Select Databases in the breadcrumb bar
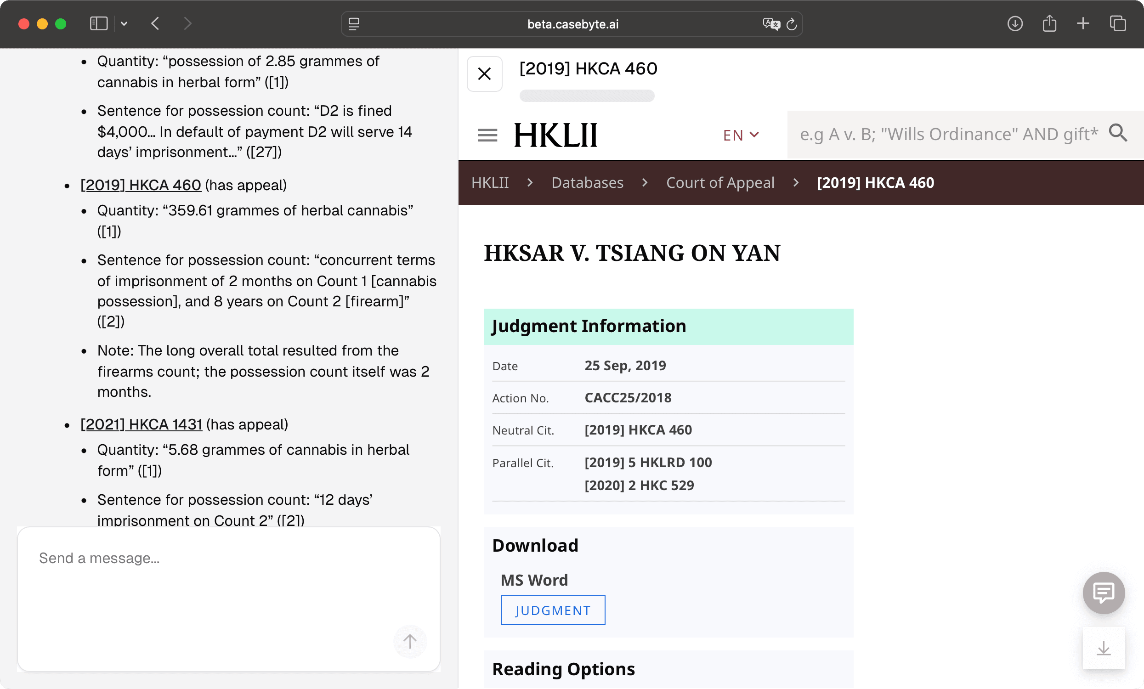1144x689 pixels. click(587, 182)
